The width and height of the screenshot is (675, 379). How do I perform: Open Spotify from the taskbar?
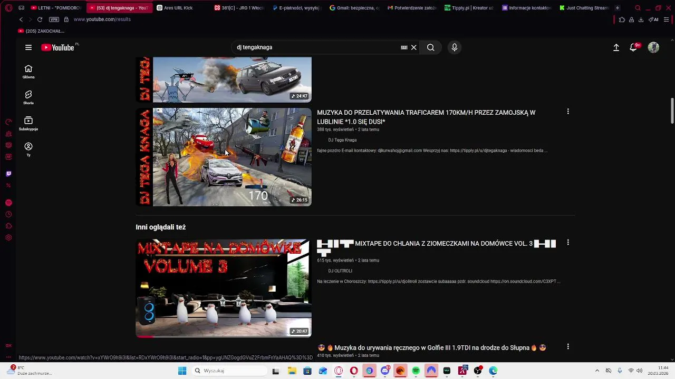pos(416,371)
